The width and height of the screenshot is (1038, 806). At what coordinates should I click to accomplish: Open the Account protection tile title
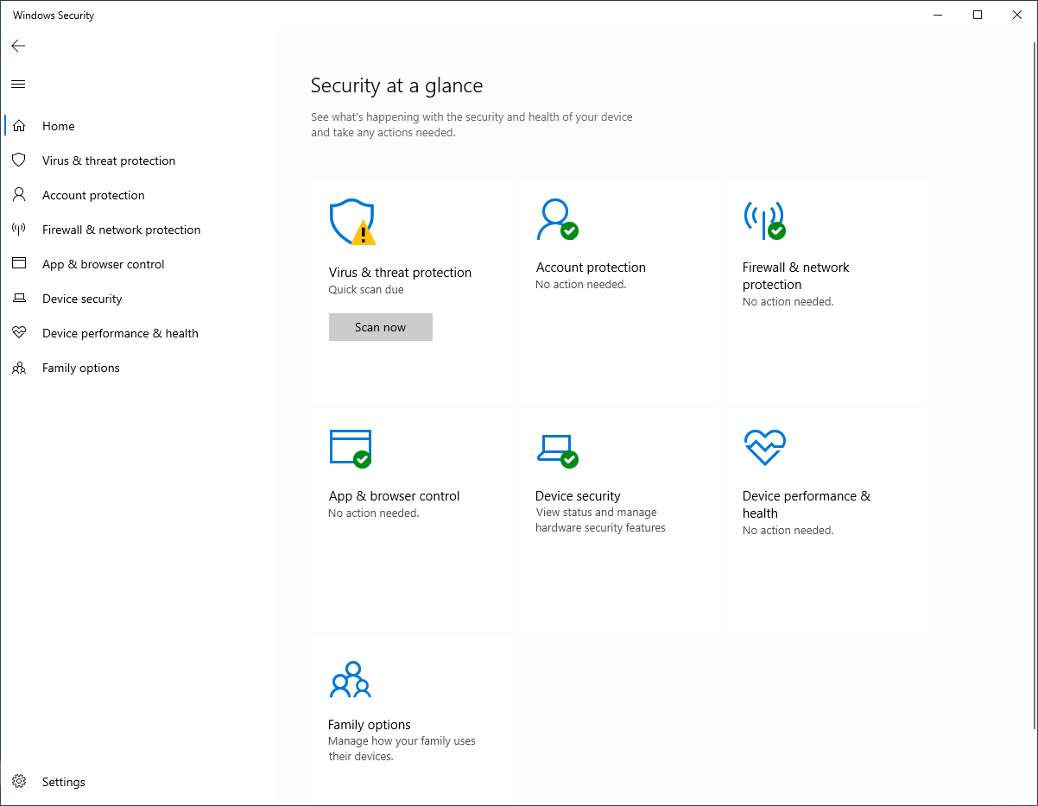click(591, 268)
